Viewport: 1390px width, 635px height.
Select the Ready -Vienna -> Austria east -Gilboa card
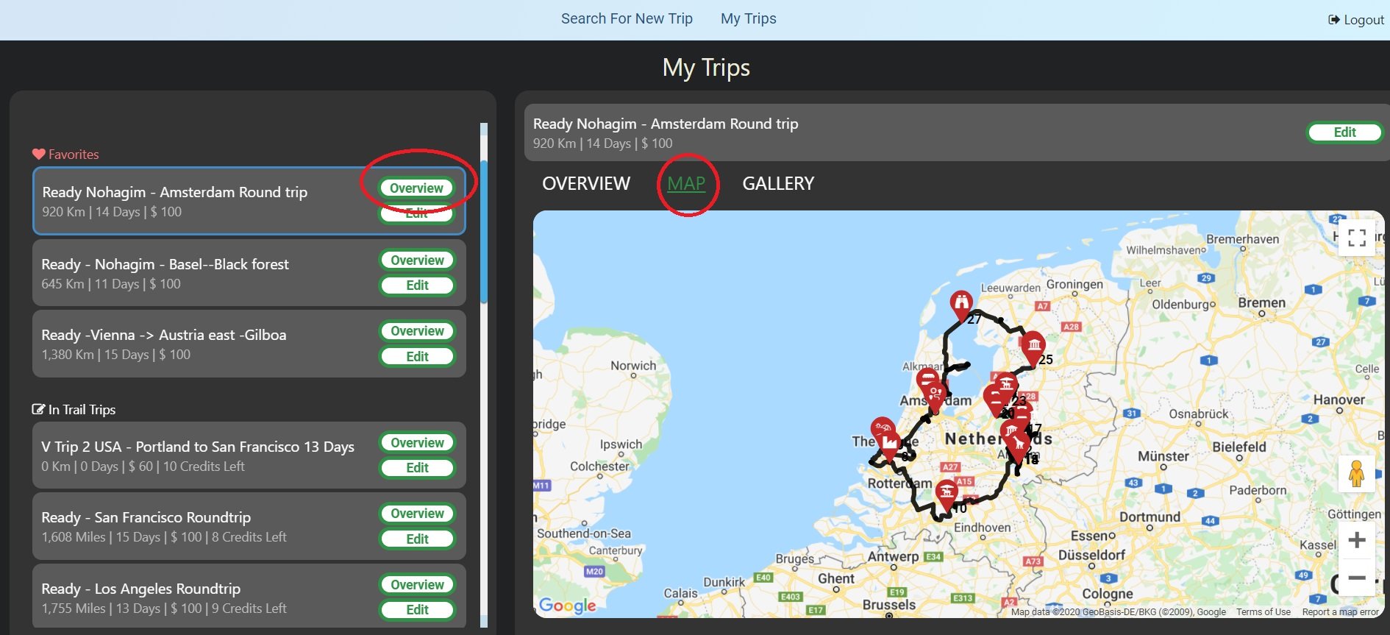pos(249,344)
